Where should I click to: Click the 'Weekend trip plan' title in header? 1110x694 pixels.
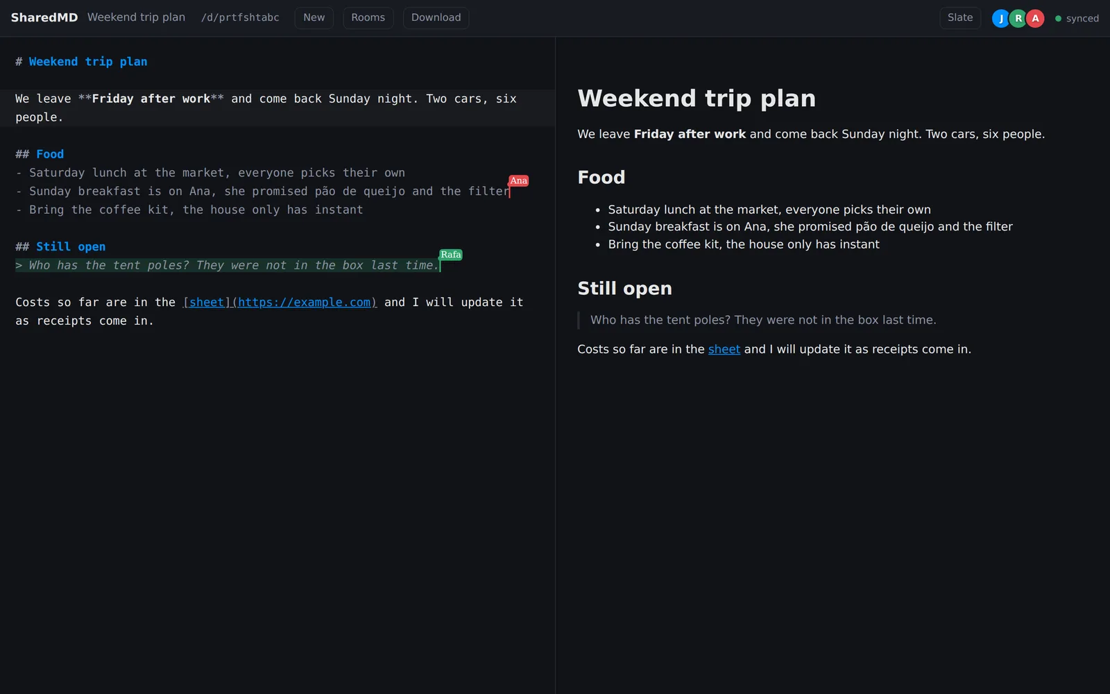(136, 17)
